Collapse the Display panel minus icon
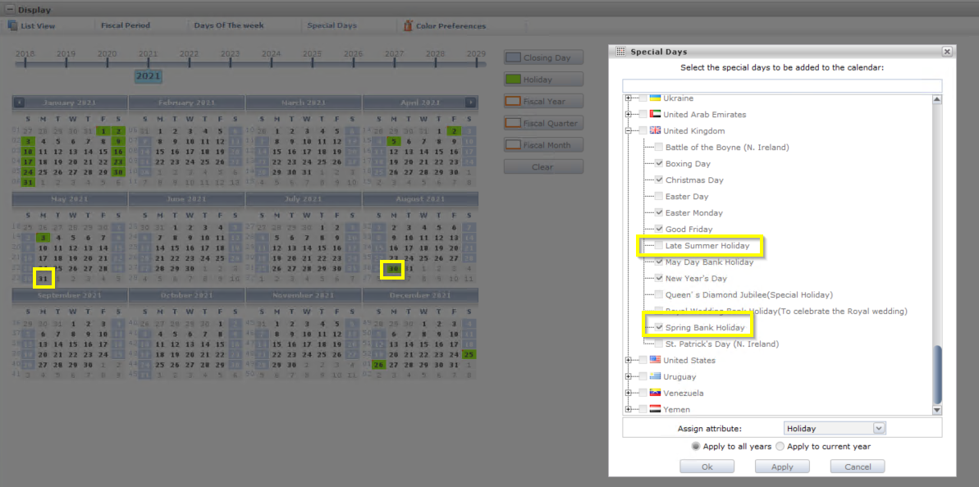The height and width of the screenshot is (487, 979). 9,10
